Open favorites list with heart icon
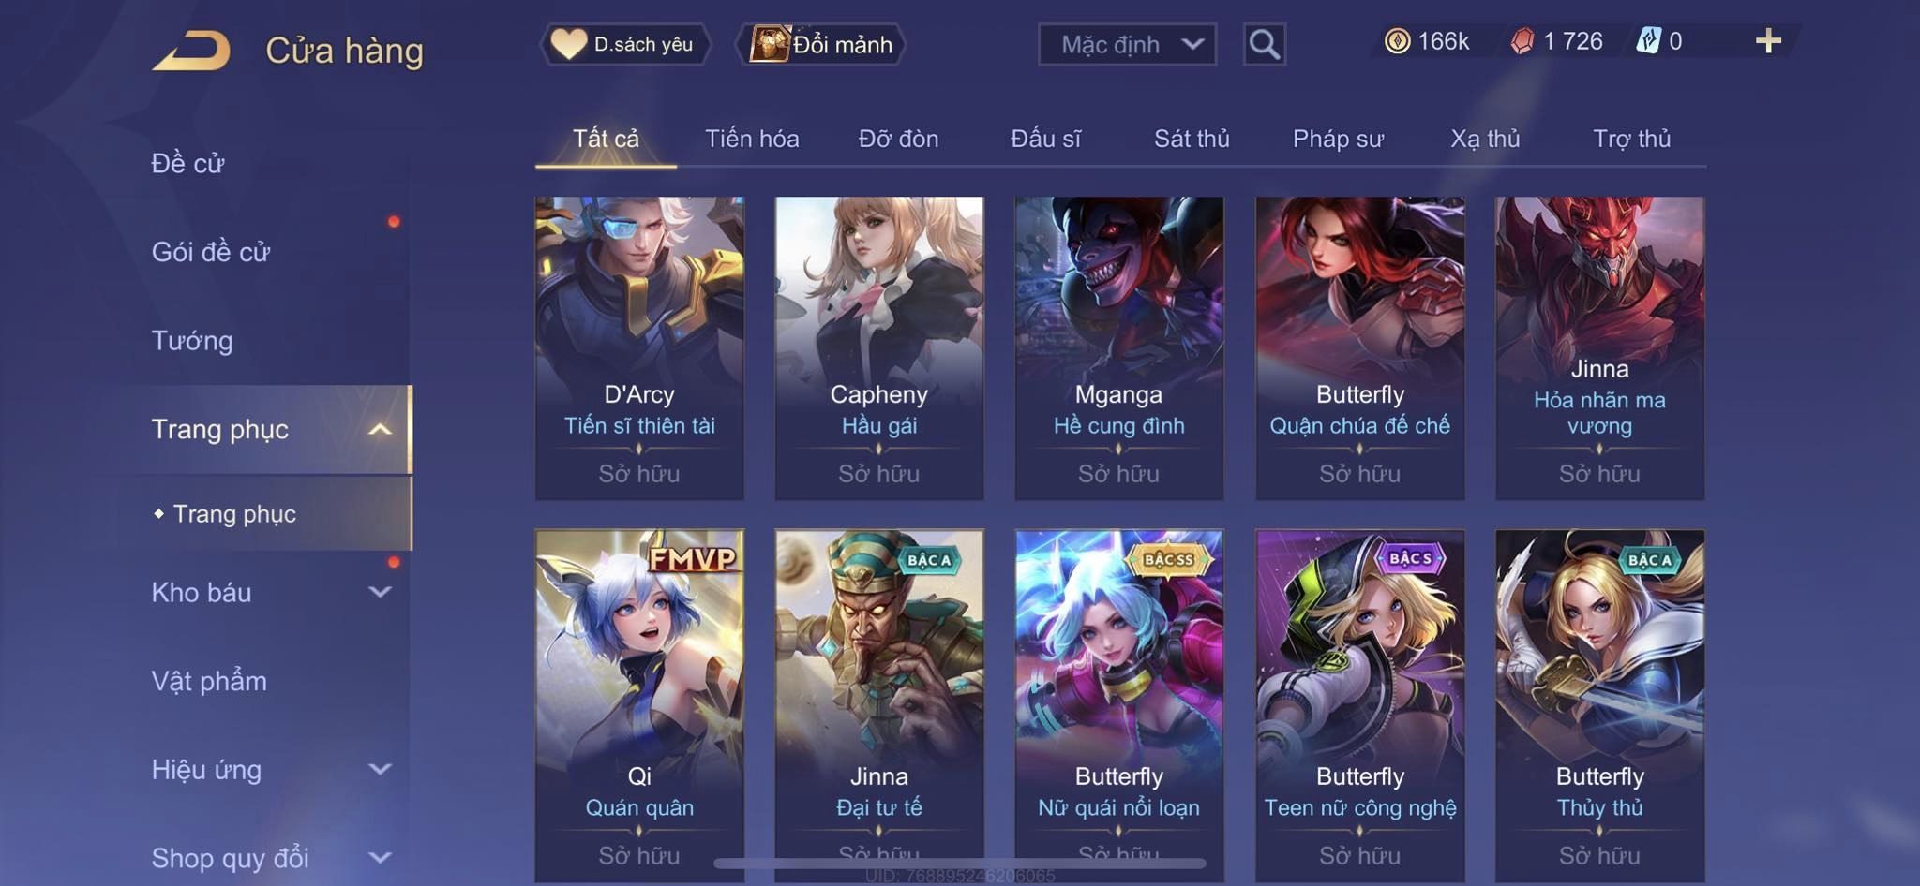This screenshot has height=886, width=1920. 625,44
